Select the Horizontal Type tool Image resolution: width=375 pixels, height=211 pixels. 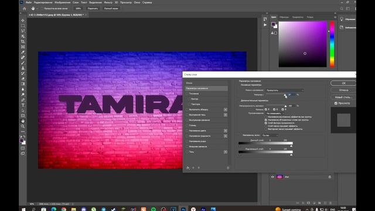(23, 105)
